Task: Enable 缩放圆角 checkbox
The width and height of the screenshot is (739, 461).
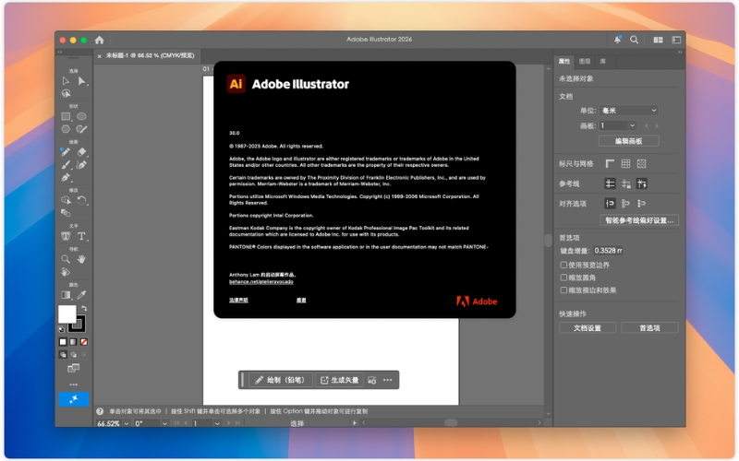Action: pos(563,278)
